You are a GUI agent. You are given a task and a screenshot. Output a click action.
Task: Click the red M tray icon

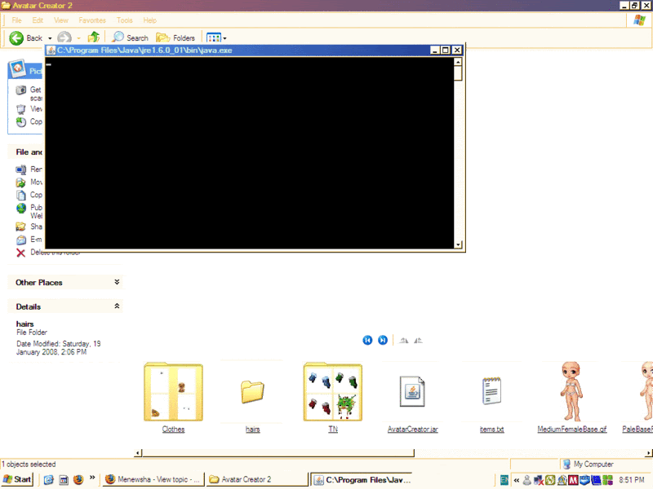573,480
